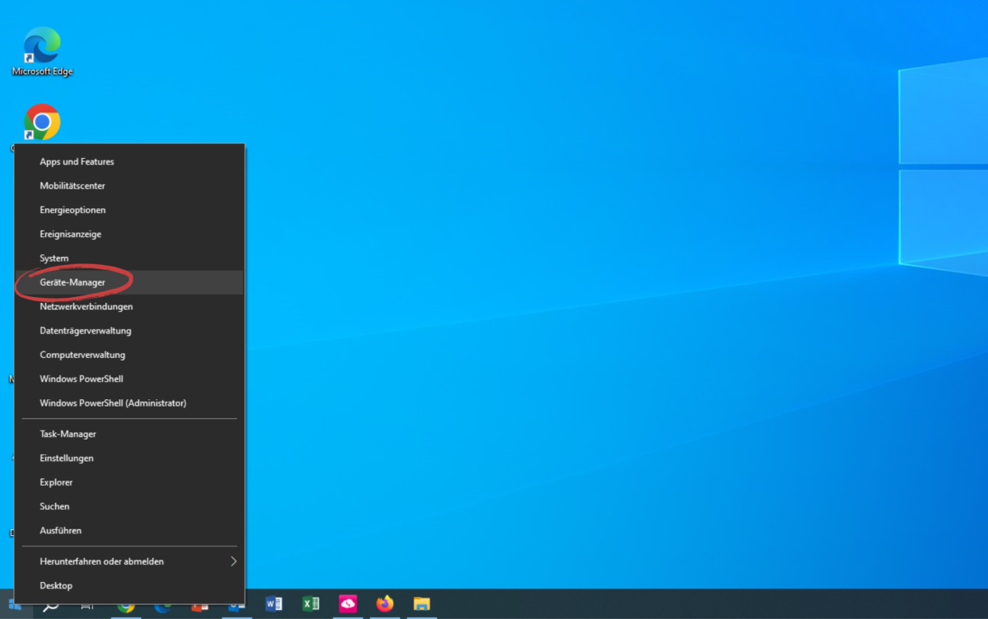Open File Explorer from the taskbar
Viewport: 988px width, 619px height.
click(x=422, y=605)
